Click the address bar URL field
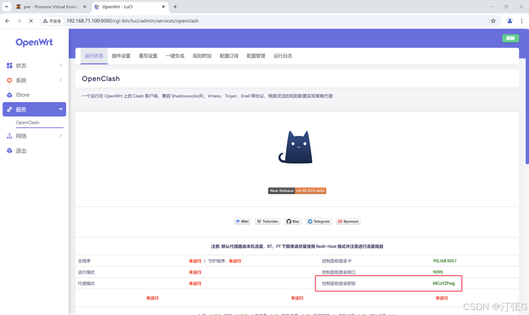 coord(270,21)
